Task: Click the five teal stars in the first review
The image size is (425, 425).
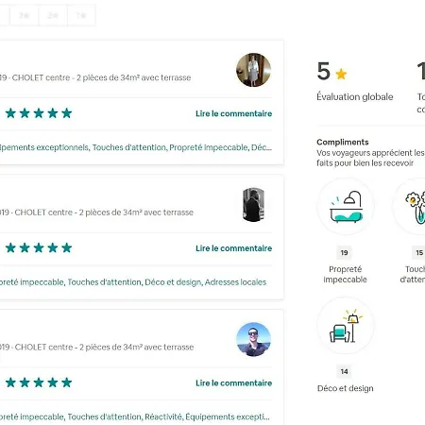Action: (39, 113)
